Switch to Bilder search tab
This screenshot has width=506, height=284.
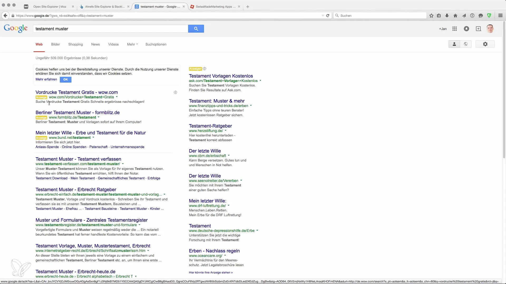pos(55,44)
